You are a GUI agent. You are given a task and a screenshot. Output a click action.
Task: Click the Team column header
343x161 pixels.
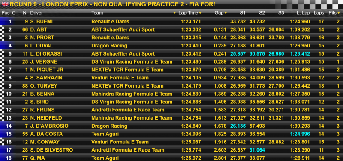pos(97,13)
